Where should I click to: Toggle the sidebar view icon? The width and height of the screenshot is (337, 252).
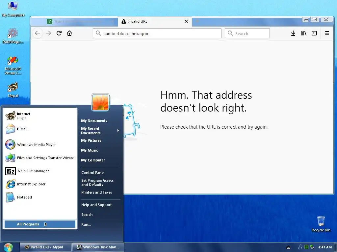314,33
